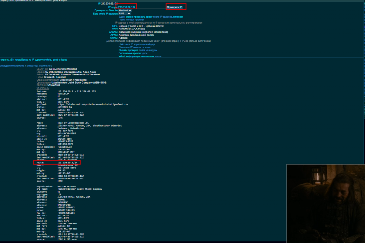
Task: Click the organisation row ORG-UNCN1-RIPE
Action: pyautogui.click(x=67, y=187)
